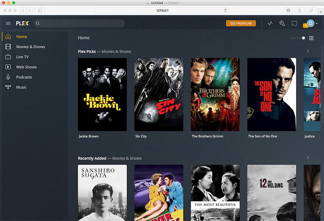Select Home in the sidebar
Image resolution: width=324 pixels, height=221 pixels.
point(22,37)
